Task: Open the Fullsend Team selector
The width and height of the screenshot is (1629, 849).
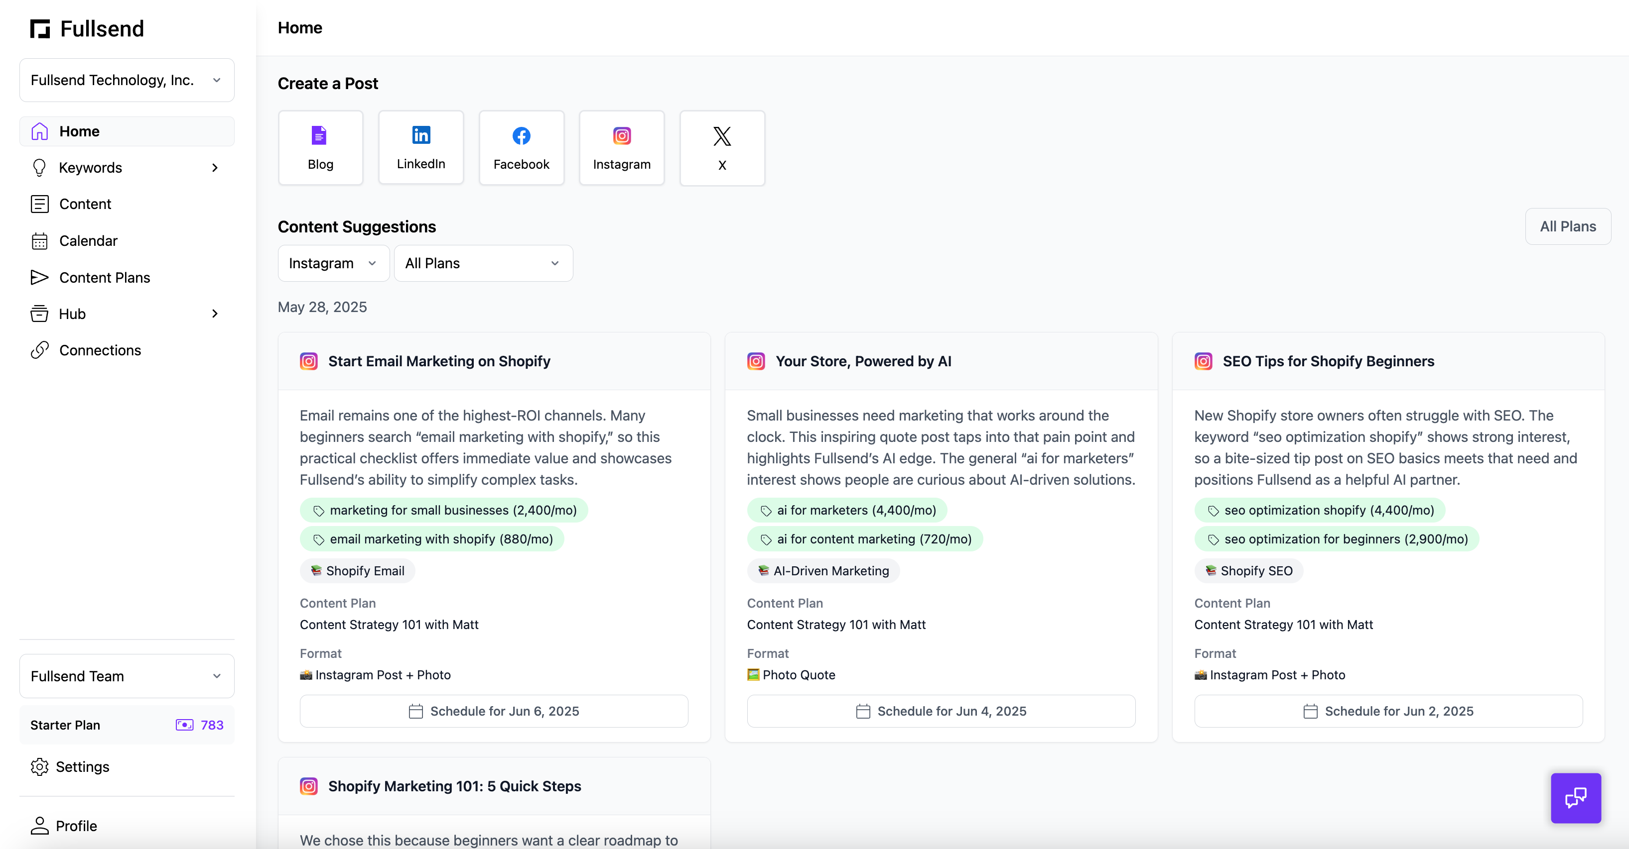Action: [127, 676]
